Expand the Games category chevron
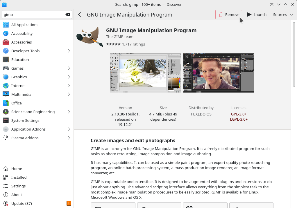Viewport: 297px width, 208px height. [x=69, y=68]
